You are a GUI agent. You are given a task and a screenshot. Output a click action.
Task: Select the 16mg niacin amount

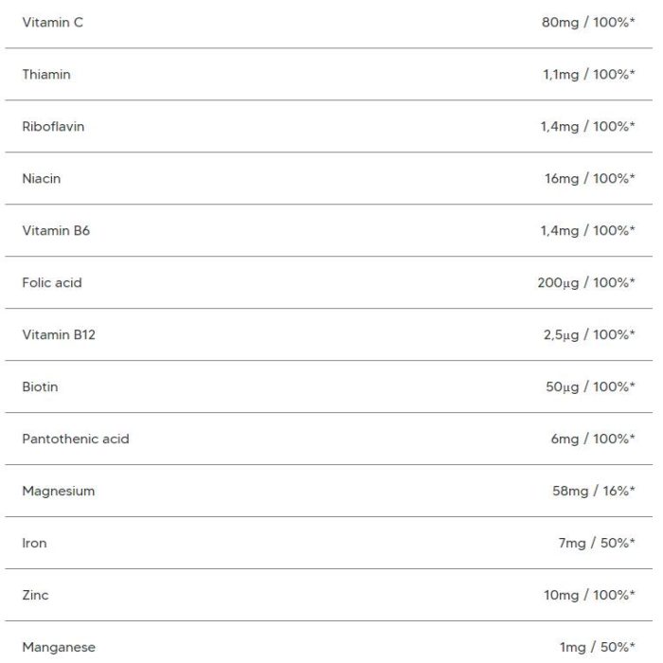562,178
